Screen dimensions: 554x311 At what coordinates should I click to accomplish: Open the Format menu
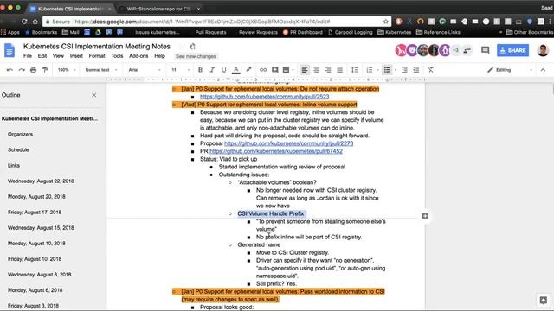coord(97,56)
